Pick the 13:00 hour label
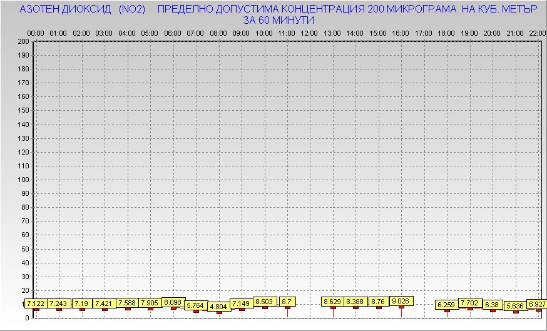 coord(332,34)
